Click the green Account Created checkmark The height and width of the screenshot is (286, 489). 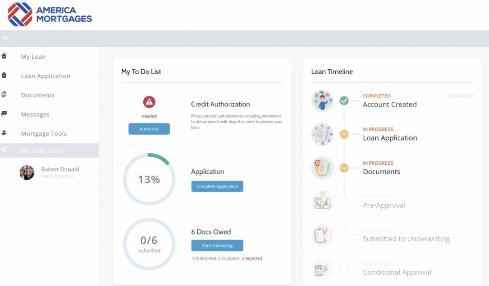[x=344, y=101]
